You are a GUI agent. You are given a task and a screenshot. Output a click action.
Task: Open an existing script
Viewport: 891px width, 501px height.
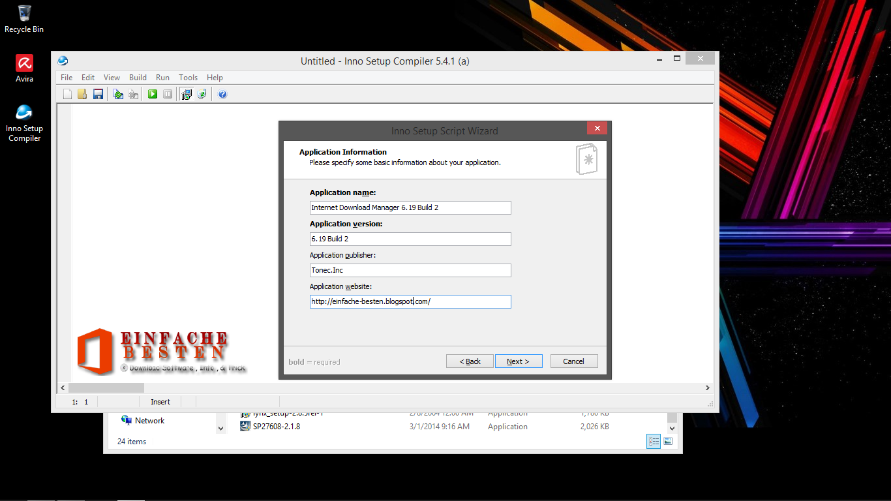(x=82, y=94)
